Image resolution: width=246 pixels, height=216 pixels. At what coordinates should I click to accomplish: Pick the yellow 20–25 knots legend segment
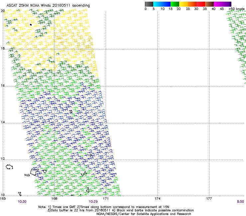184,4
